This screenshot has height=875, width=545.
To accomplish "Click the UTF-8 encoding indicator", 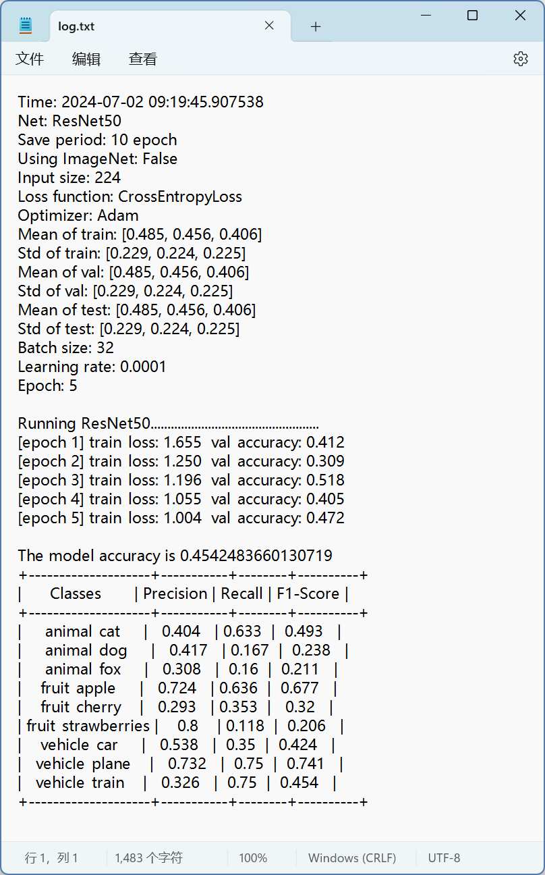I will tap(444, 858).
